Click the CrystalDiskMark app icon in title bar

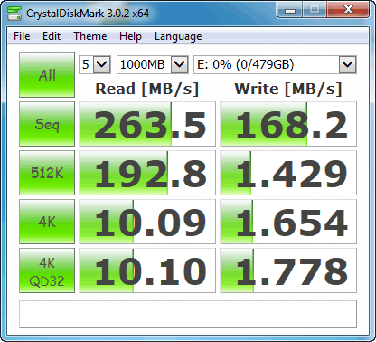(14, 14)
